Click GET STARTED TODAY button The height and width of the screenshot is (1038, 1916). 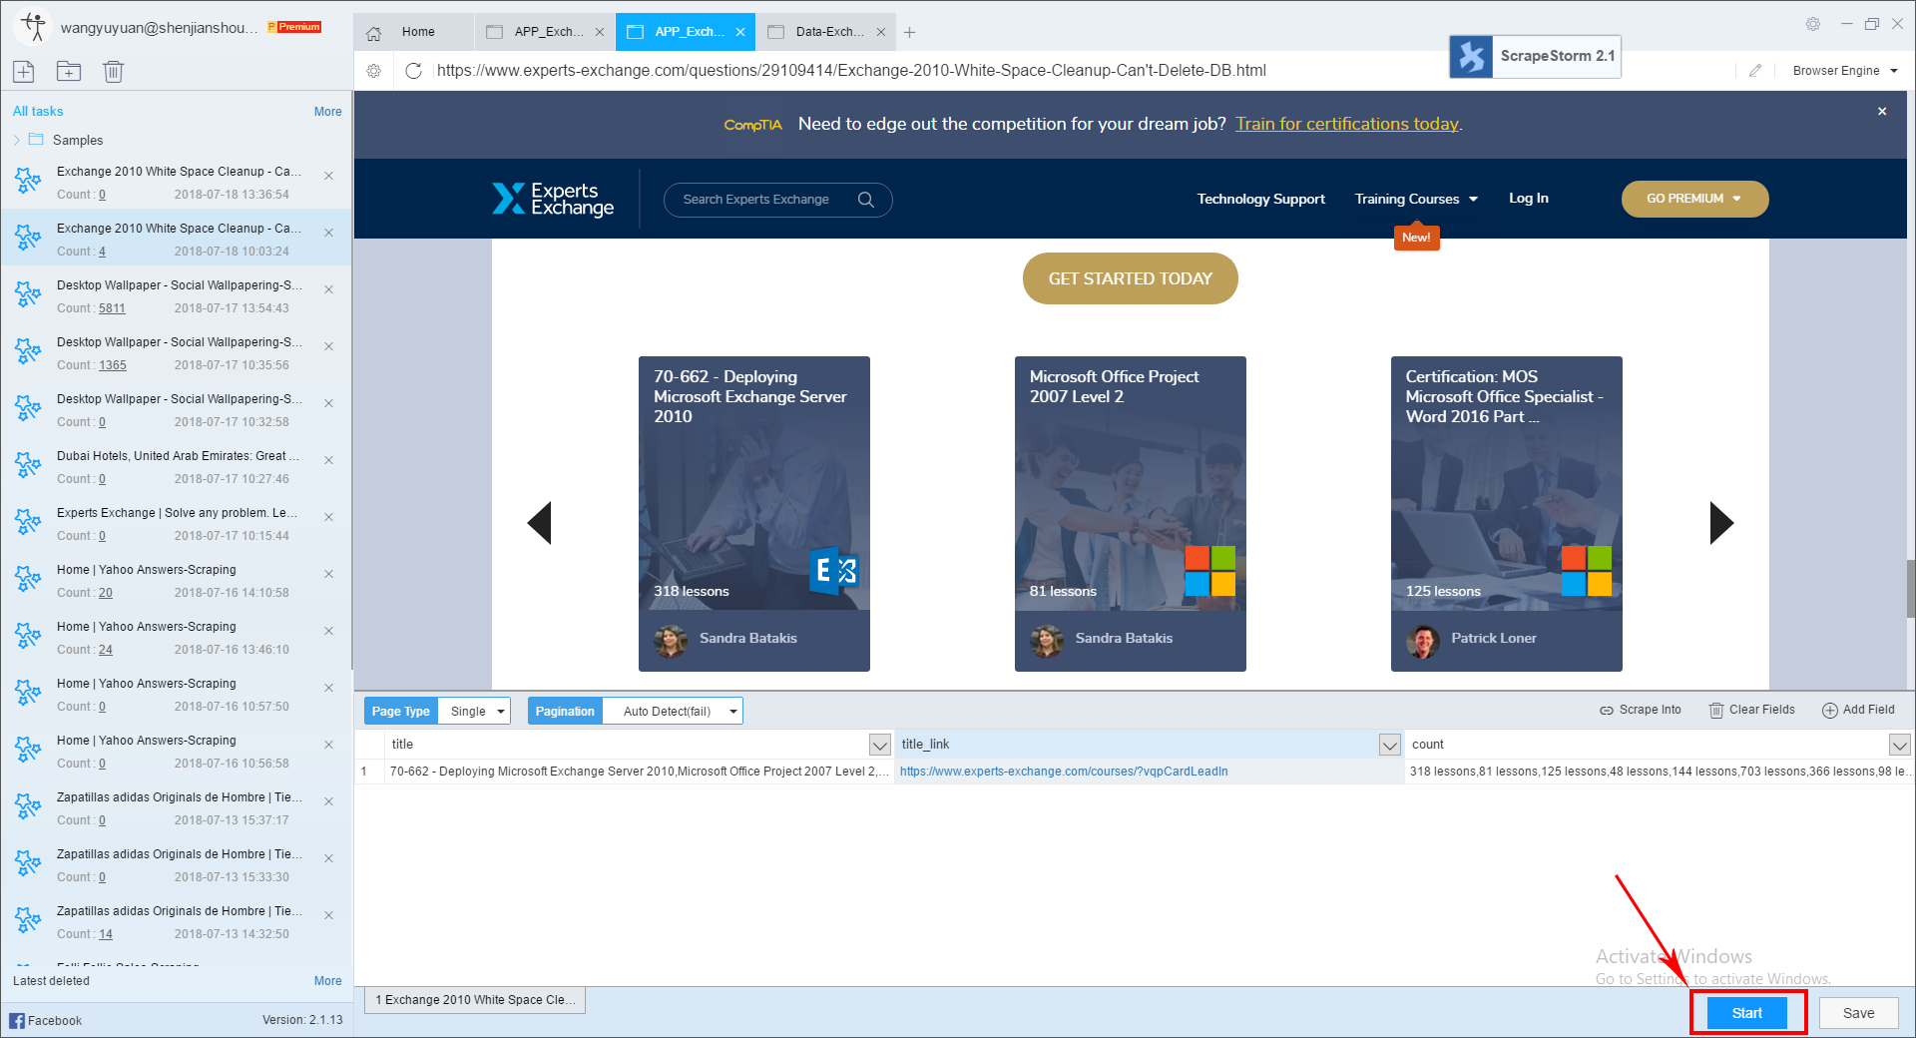(x=1130, y=278)
